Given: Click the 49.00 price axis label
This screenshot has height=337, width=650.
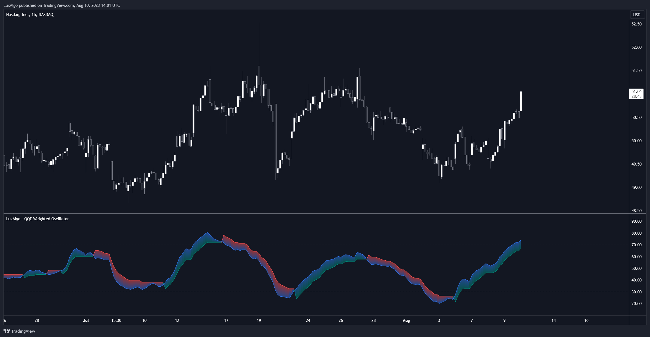Looking at the screenshot, I should (636, 187).
